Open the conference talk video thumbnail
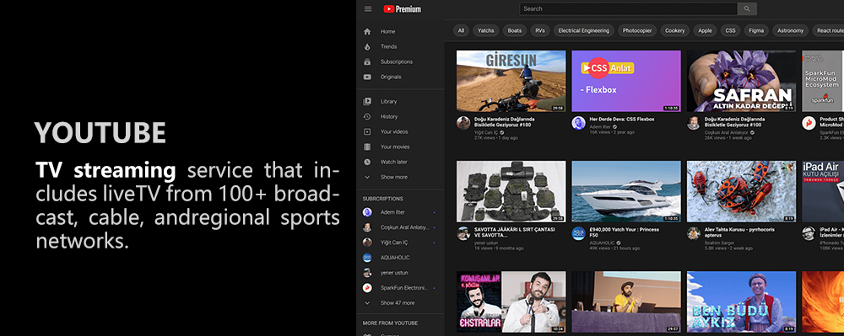 [x=626, y=301]
